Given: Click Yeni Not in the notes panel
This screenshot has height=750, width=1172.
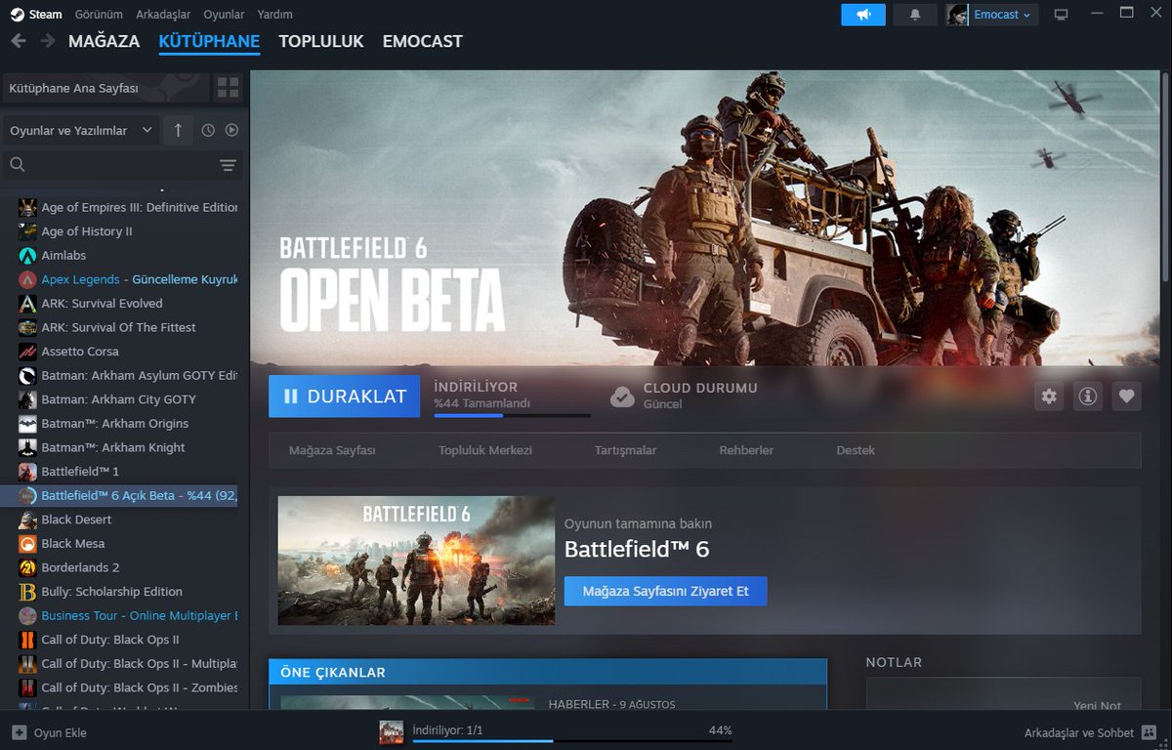Looking at the screenshot, I should click(x=1097, y=705).
